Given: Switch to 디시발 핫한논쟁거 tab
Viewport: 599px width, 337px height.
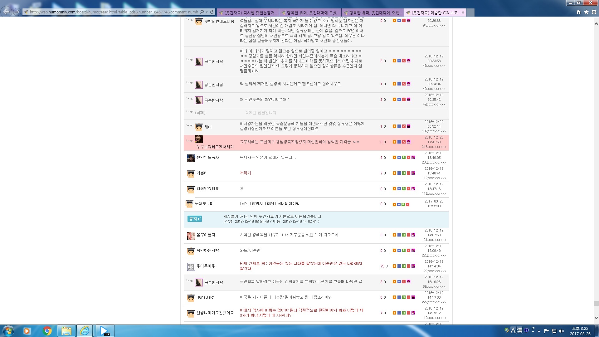Looking at the screenshot, I should point(248,12).
